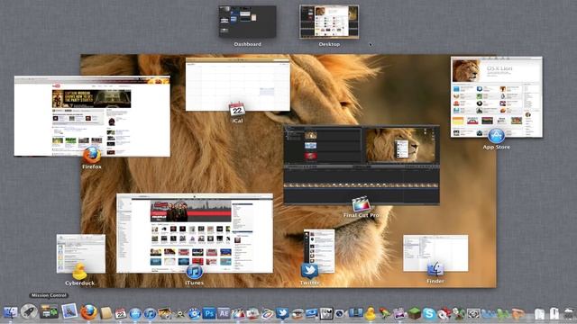Select the App Store window
The height and width of the screenshot is (324, 577).
click(x=497, y=96)
